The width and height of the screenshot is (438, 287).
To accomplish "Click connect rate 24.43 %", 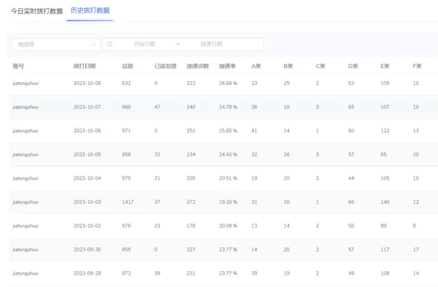I will pos(228,154).
